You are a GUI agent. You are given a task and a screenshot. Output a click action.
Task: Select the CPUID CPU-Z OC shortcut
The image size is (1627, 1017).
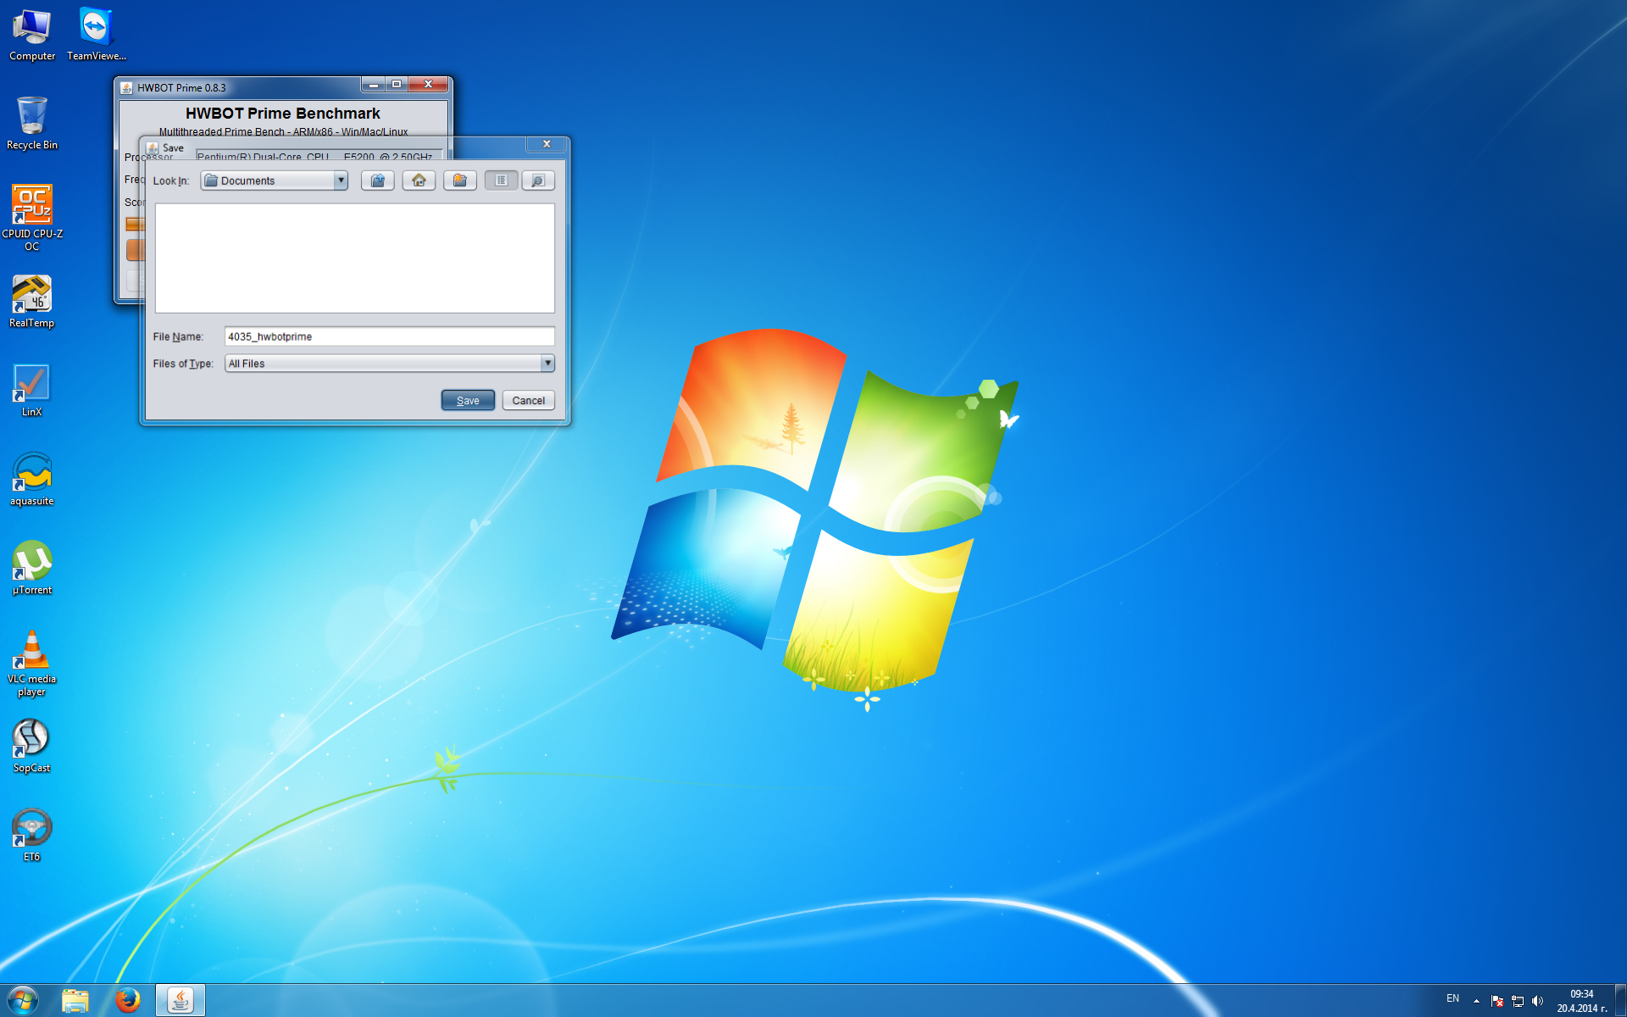click(32, 218)
